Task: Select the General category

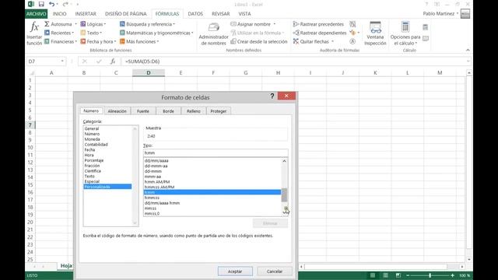Action: point(92,128)
